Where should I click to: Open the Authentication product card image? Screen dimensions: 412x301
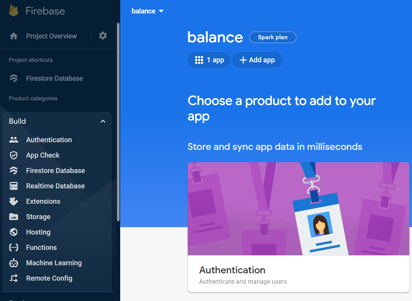298,209
